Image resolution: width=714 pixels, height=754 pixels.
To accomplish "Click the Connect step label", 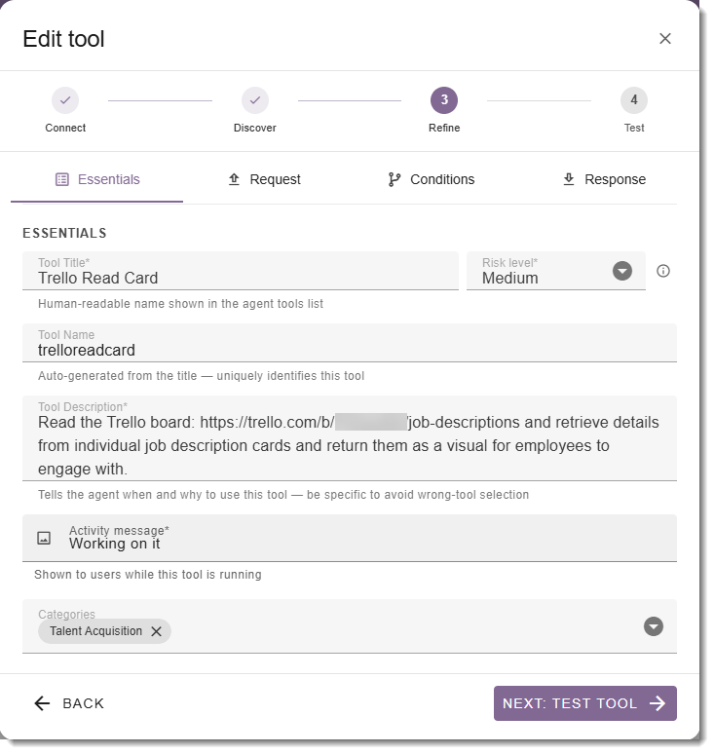I will pyautogui.click(x=65, y=128).
